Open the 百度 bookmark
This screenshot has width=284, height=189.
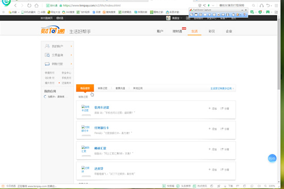point(97,12)
